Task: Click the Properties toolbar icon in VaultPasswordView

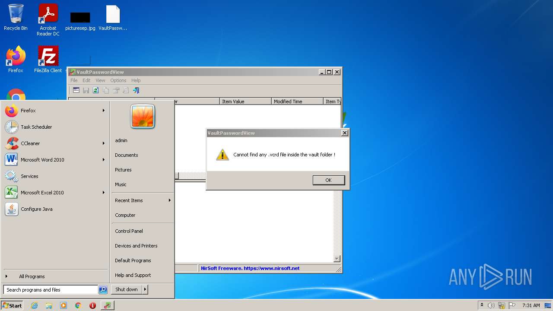Action: (x=116, y=90)
